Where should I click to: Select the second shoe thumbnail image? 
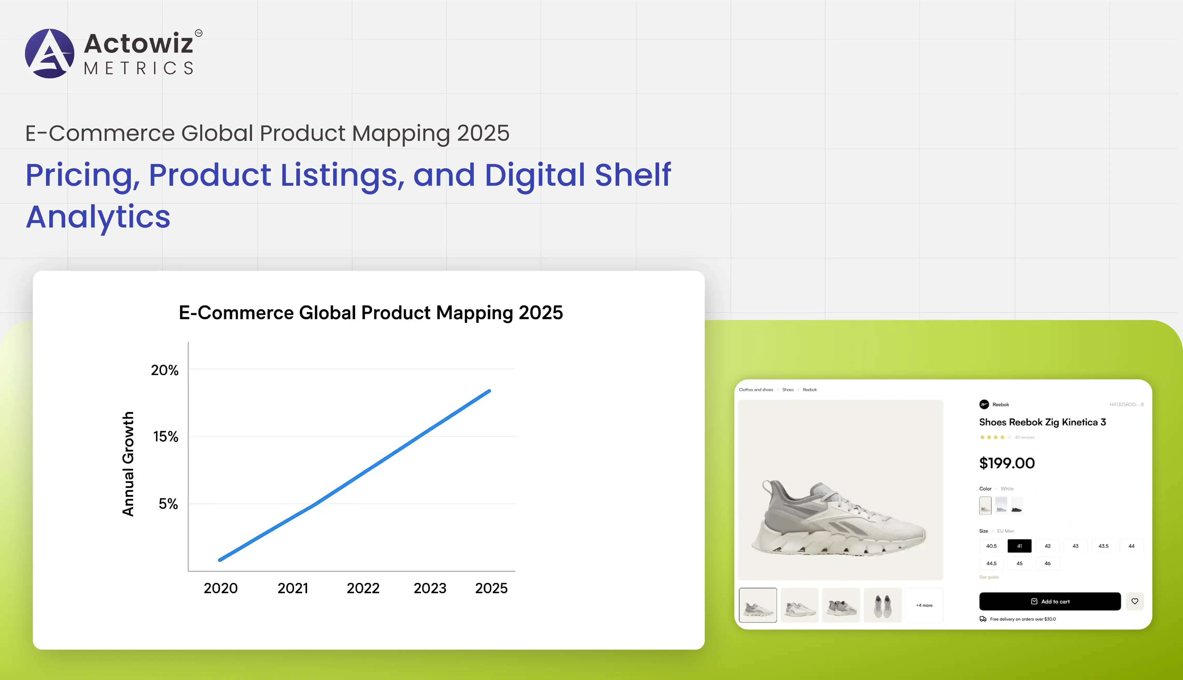[799, 605]
